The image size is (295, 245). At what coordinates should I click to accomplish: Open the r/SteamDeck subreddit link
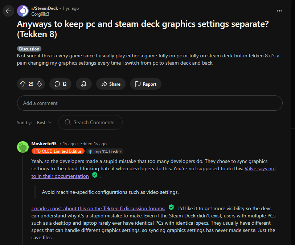(x=45, y=8)
